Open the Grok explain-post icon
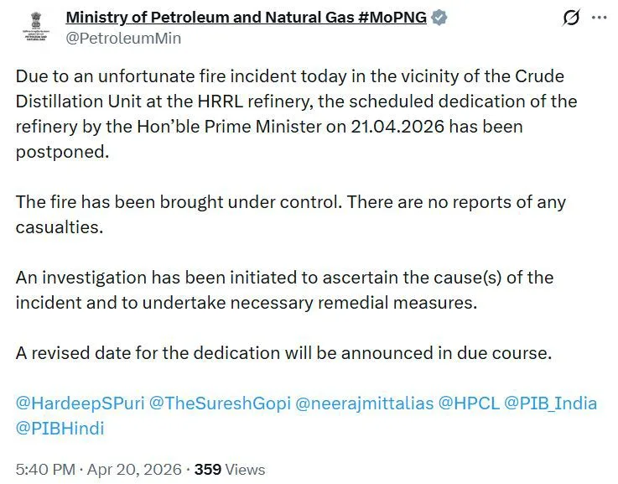Image resolution: width=618 pixels, height=484 pixels. [571, 18]
